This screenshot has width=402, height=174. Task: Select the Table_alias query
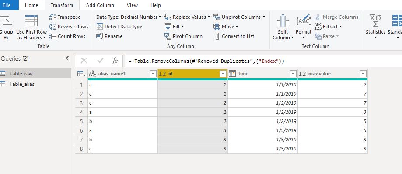35,84
